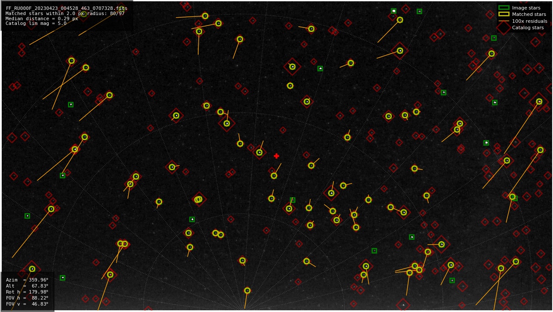
Task: Select the 'Catalog stars' legend label
Action: [x=528, y=28]
